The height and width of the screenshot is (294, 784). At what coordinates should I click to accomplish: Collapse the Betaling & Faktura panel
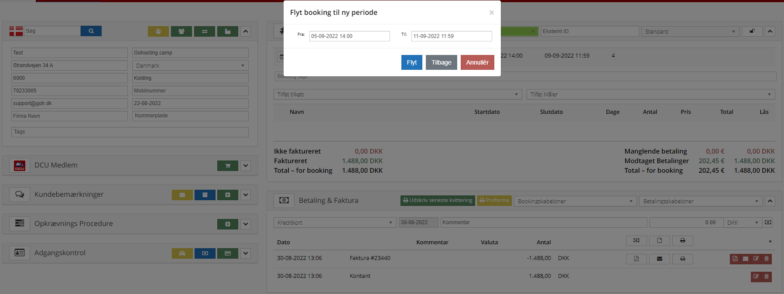[770, 201]
